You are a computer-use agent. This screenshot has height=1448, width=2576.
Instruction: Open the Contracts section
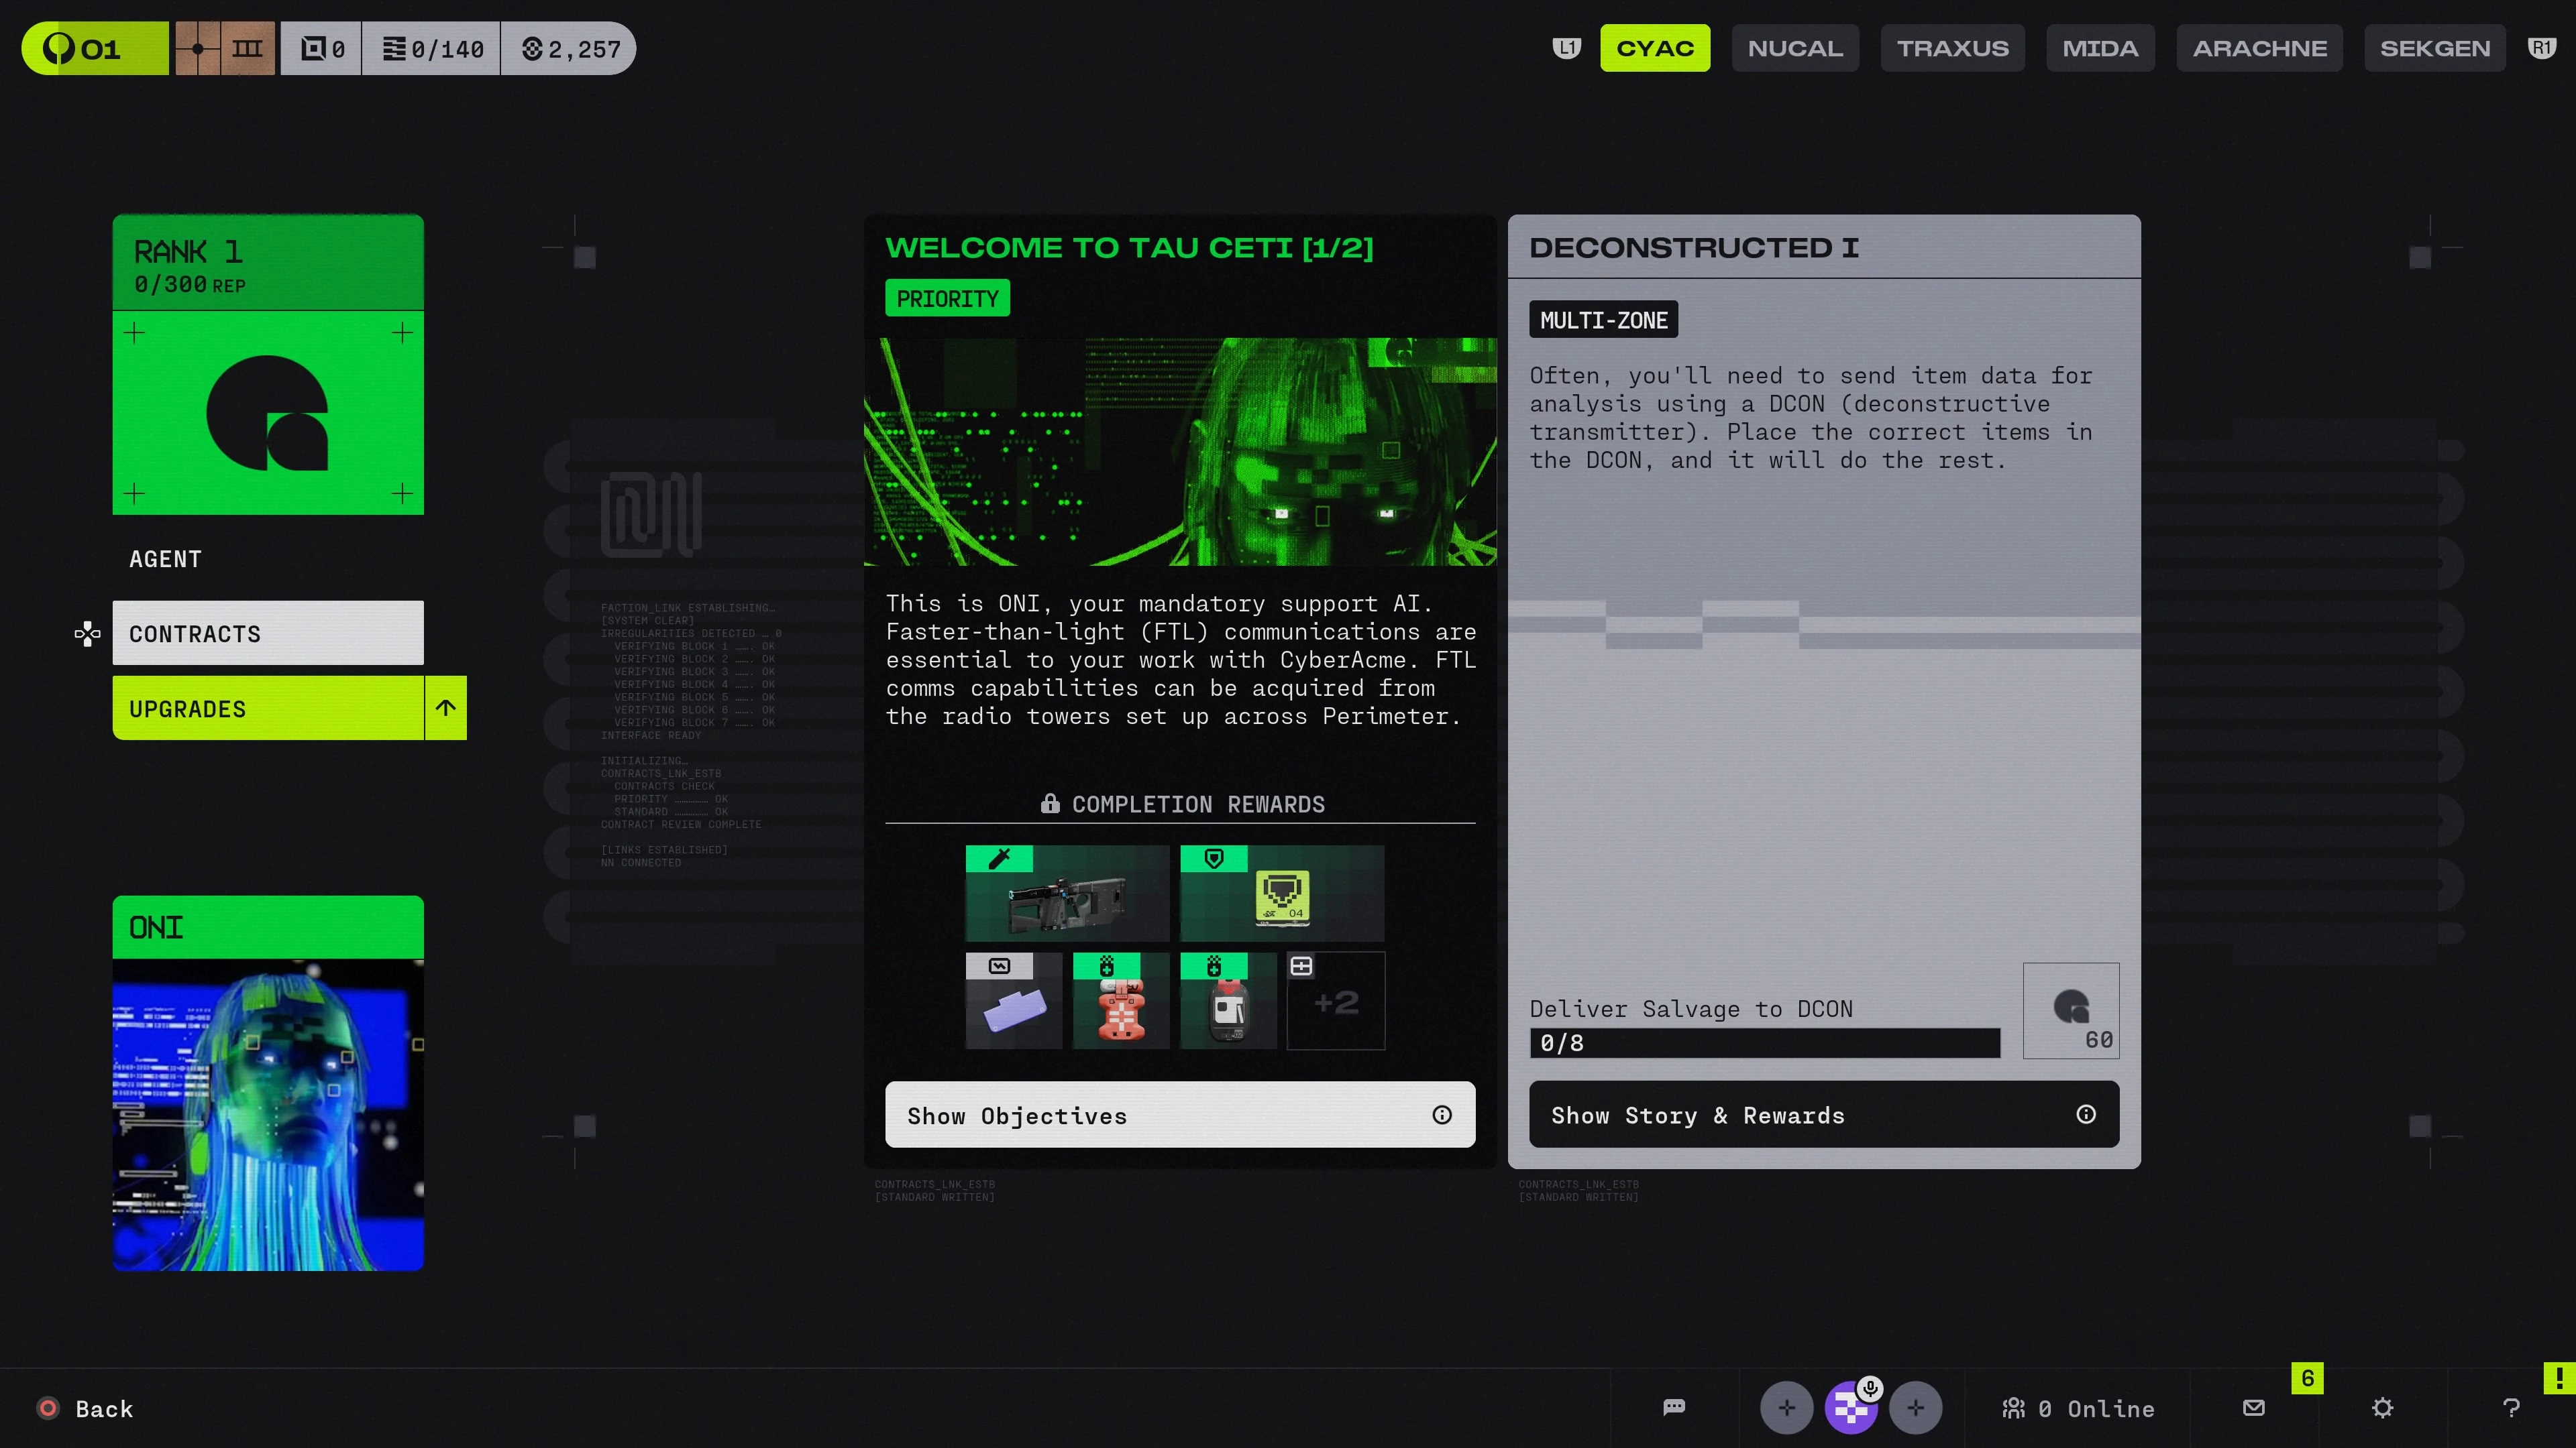coord(268,633)
